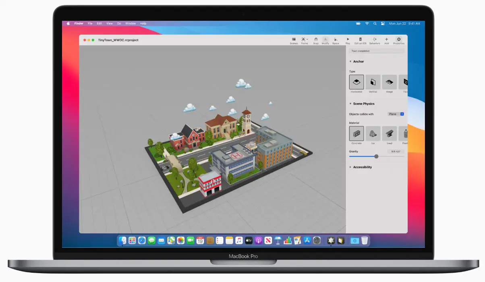
Task: Expand the Accessibility section
Action: [350, 167]
